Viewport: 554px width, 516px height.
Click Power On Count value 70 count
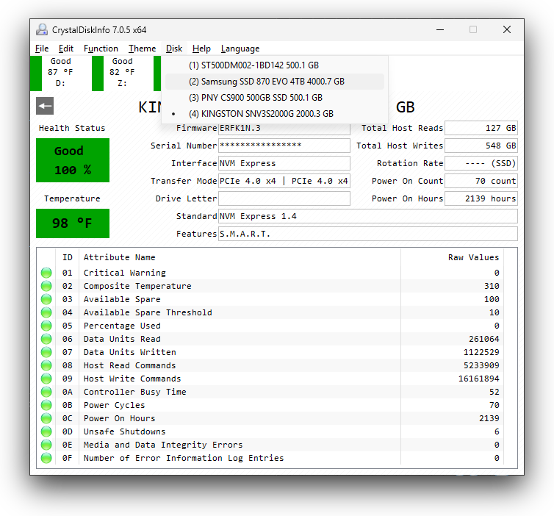pos(481,181)
